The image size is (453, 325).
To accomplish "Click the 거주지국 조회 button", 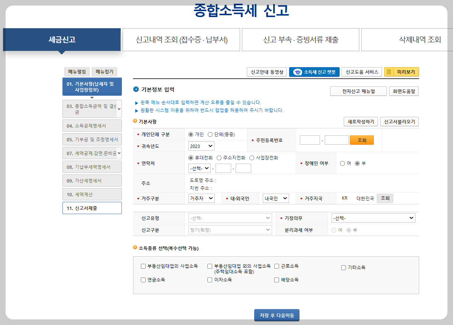I will click(x=385, y=198).
